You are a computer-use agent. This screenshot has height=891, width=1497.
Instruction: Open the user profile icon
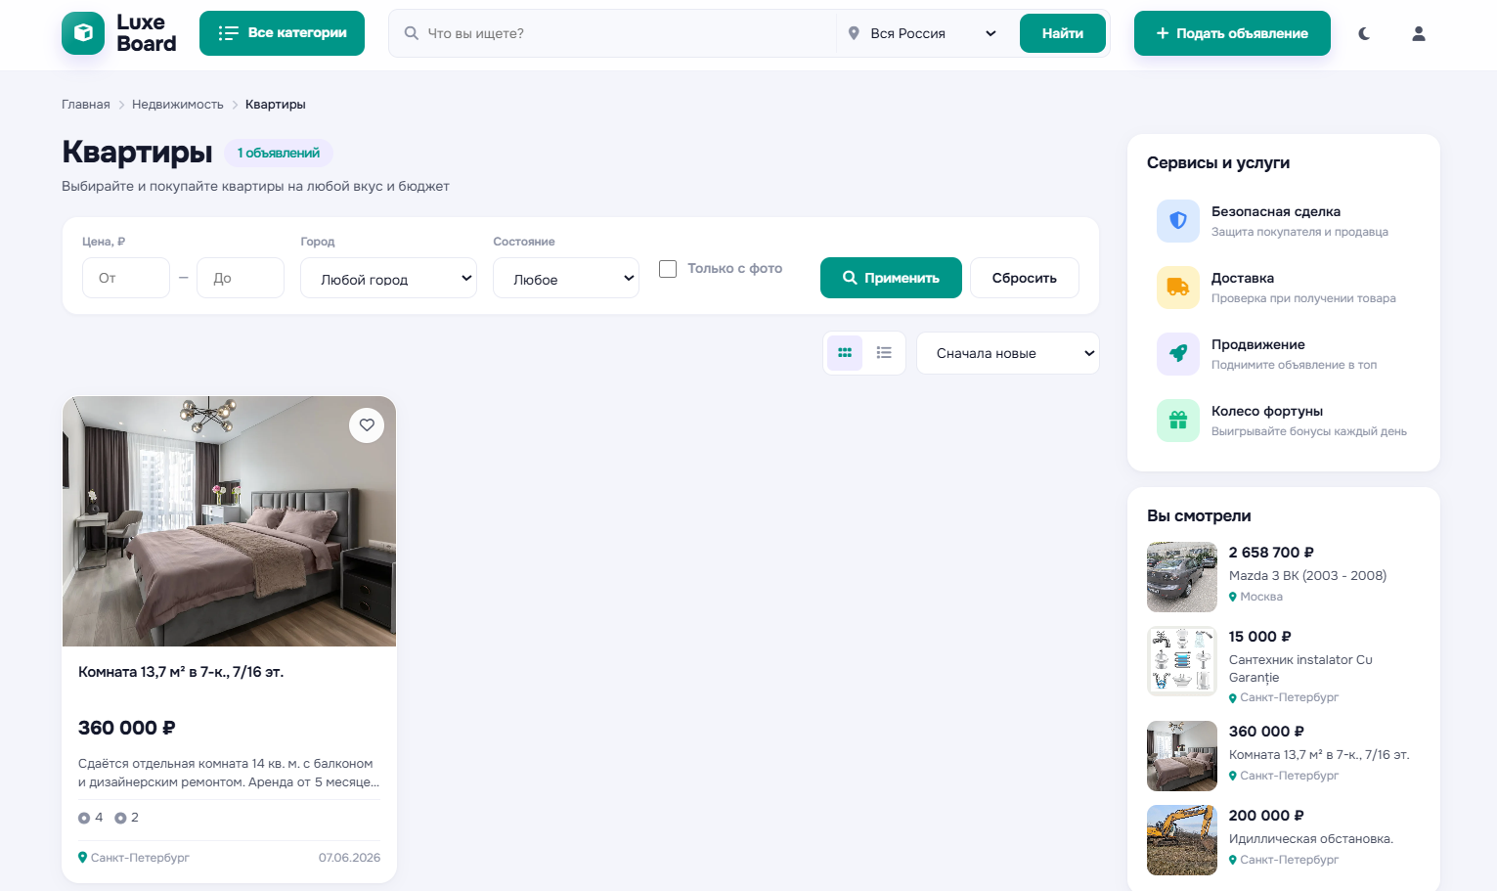(1419, 33)
